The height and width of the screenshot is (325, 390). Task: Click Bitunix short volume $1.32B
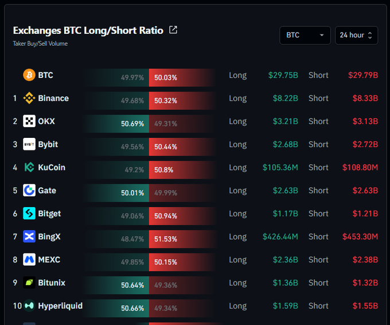pos(365,283)
